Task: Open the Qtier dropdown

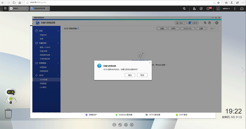Action: tap(180, 23)
